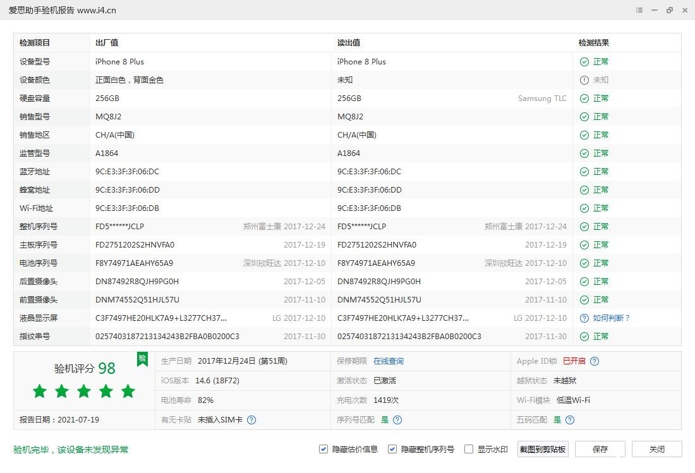Open the list menu icon in title bar

pos(639,9)
